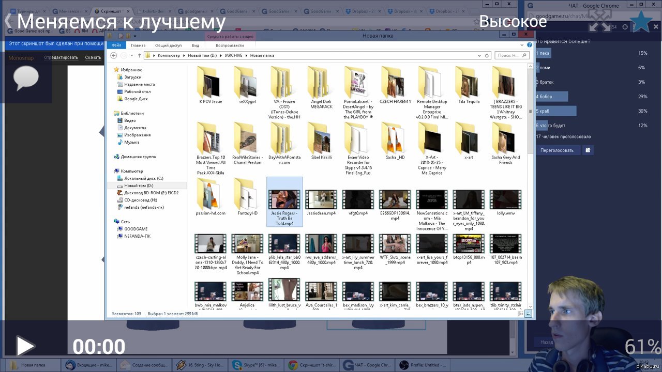Open Profile: Untitled OBS taskbar button
Image resolution: width=662 pixels, height=372 pixels.
(x=423, y=365)
